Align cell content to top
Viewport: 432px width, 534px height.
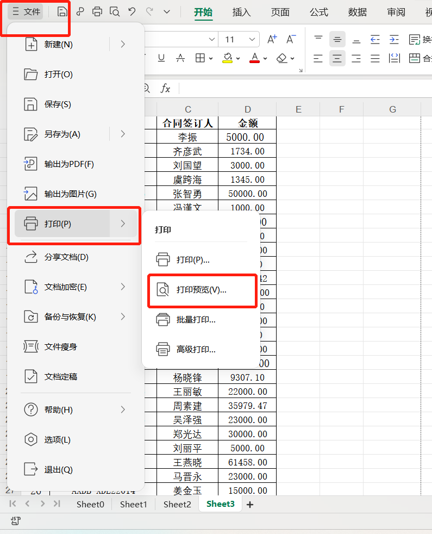point(318,39)
